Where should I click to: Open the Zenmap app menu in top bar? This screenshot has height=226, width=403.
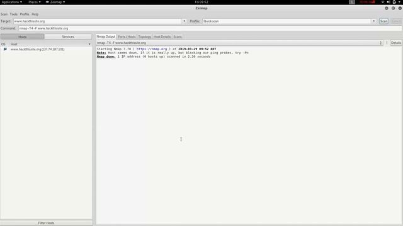coord(55,2)
